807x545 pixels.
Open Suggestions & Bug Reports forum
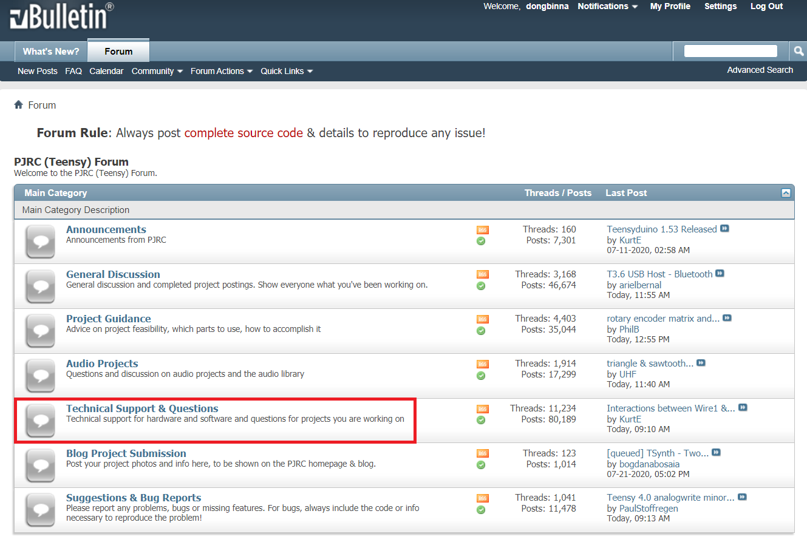point(134,498)
